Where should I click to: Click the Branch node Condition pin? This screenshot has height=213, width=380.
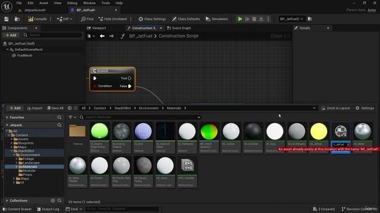pyautogui.click(x=95, y=86)
